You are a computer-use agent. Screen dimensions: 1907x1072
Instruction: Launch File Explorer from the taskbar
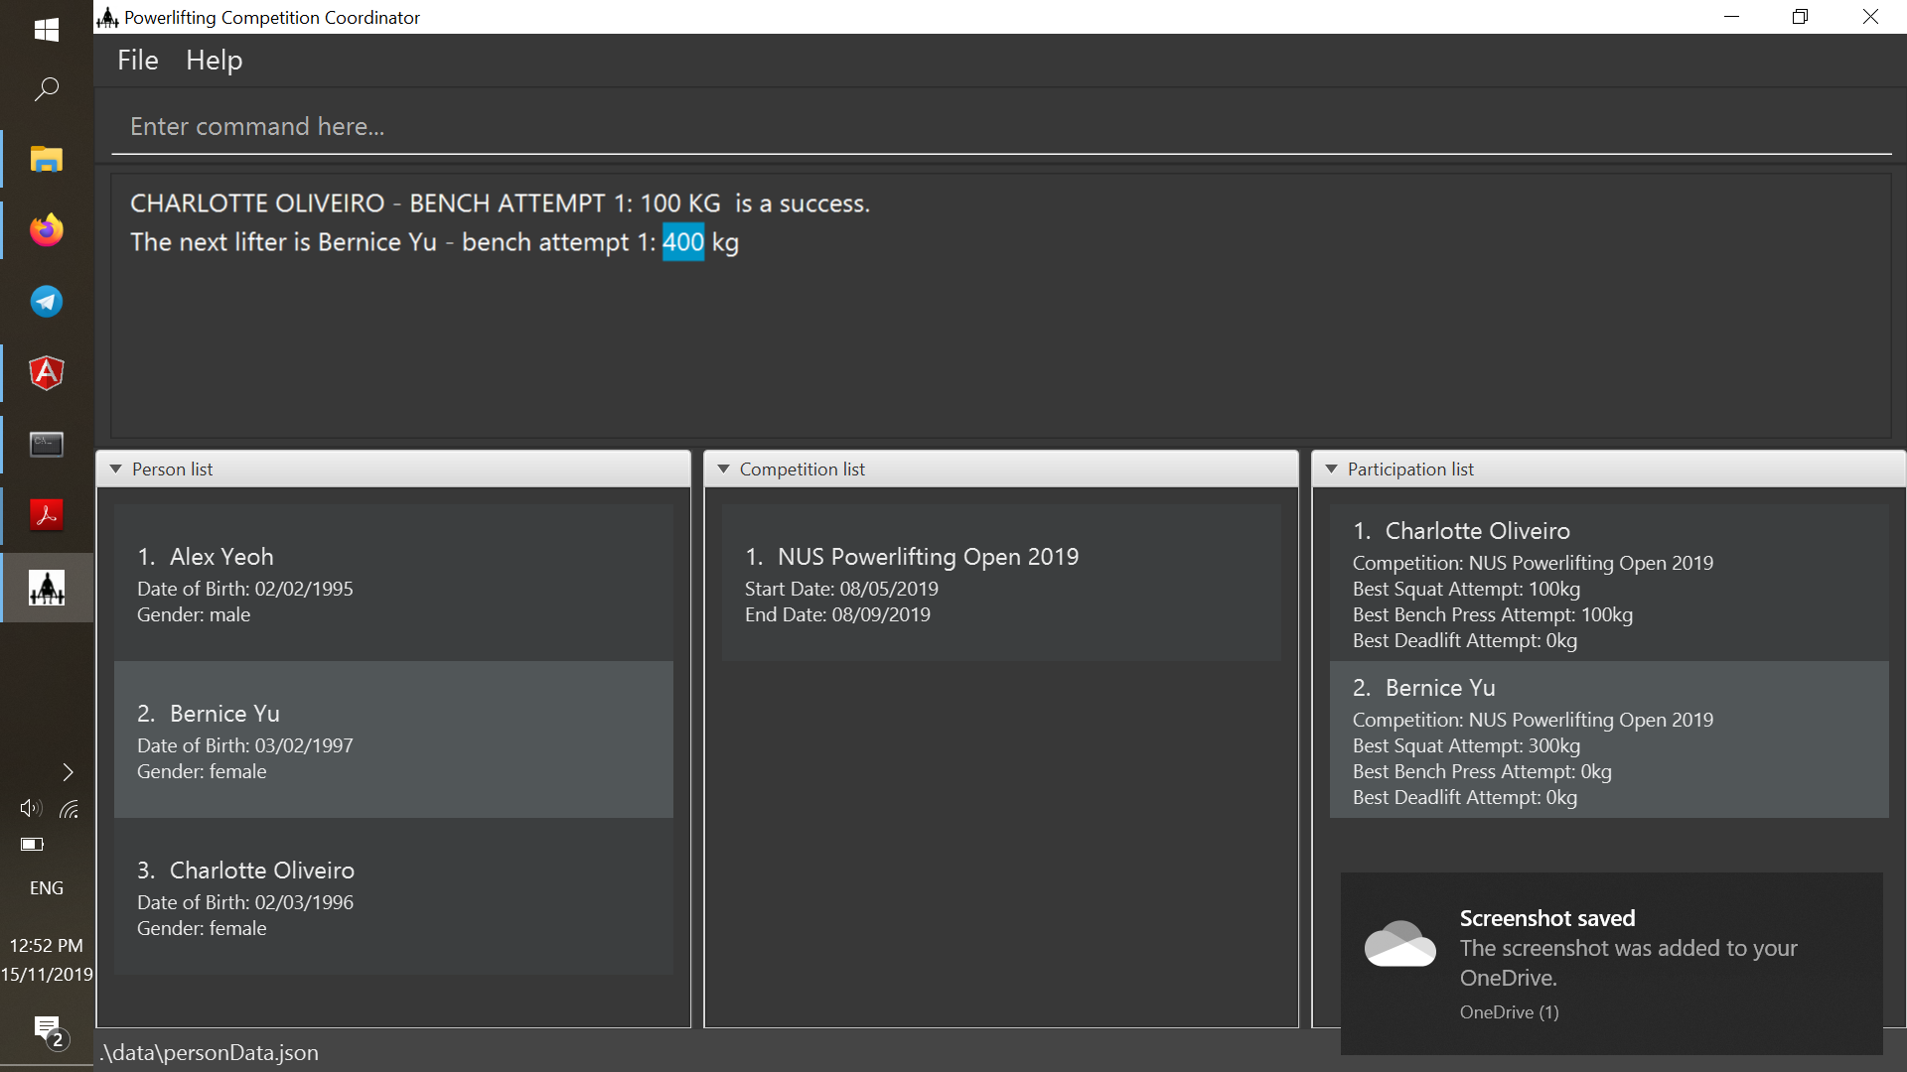tap(46, 159)
